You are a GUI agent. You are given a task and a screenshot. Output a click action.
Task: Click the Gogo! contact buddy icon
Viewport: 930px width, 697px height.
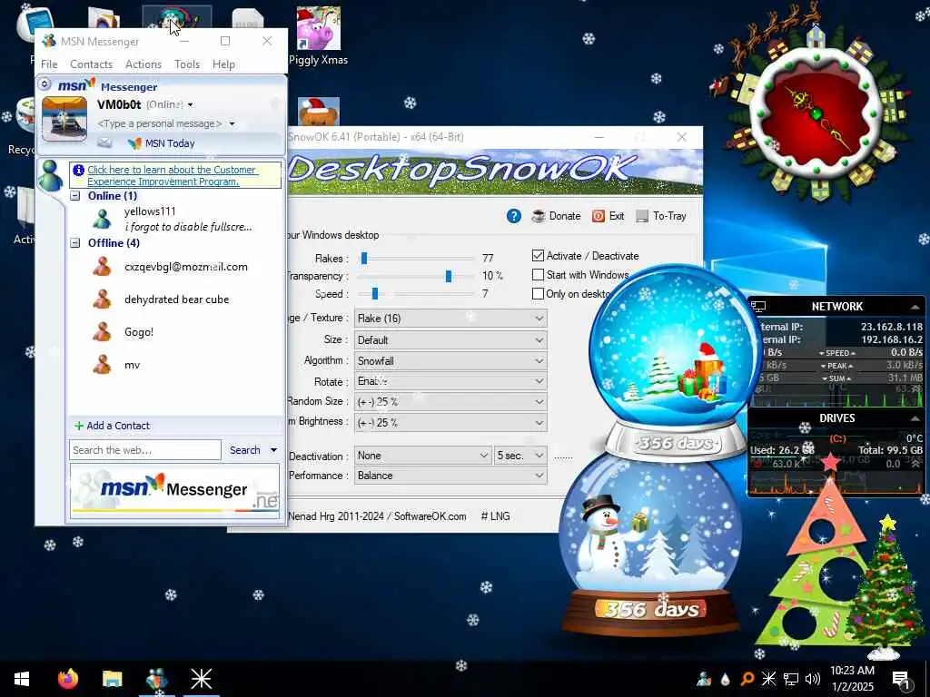click(102, 332)
